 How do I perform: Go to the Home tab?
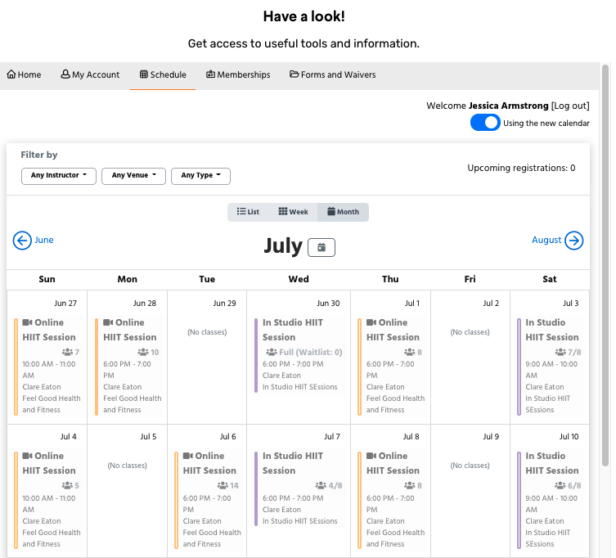24,74
